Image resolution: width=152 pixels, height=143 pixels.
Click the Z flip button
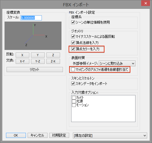53,55
